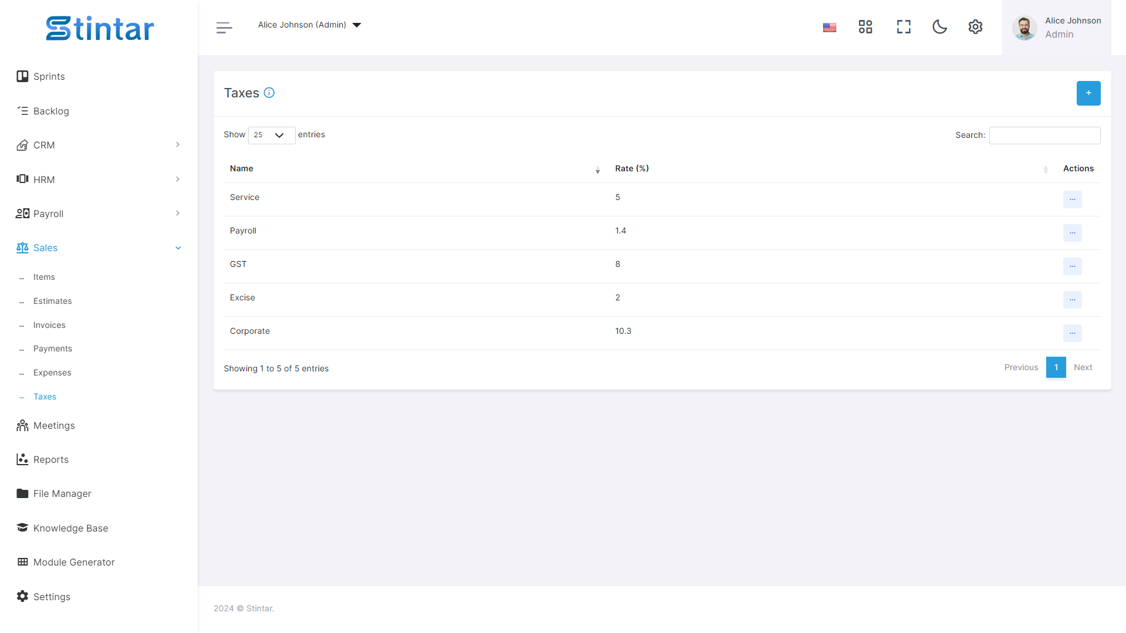The image size is (1126, 633).
Task: Open the show entries dropdown
Action: click(x=272, y=135)
